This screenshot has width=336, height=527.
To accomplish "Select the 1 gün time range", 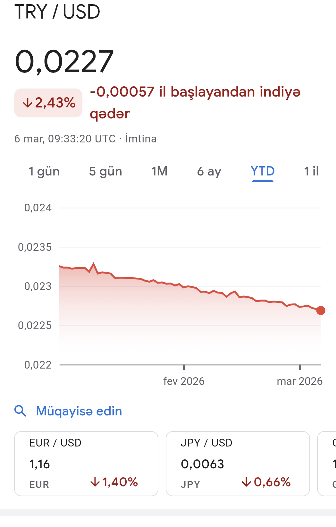I will point(44,171).
